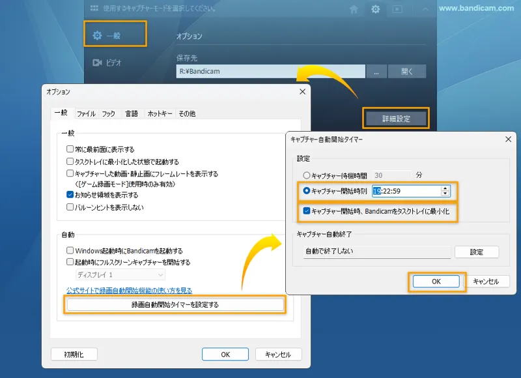This screenshot has width=521, height=378.
Task: Click the wait time 30 minutes field
Action: click(391, 175)
